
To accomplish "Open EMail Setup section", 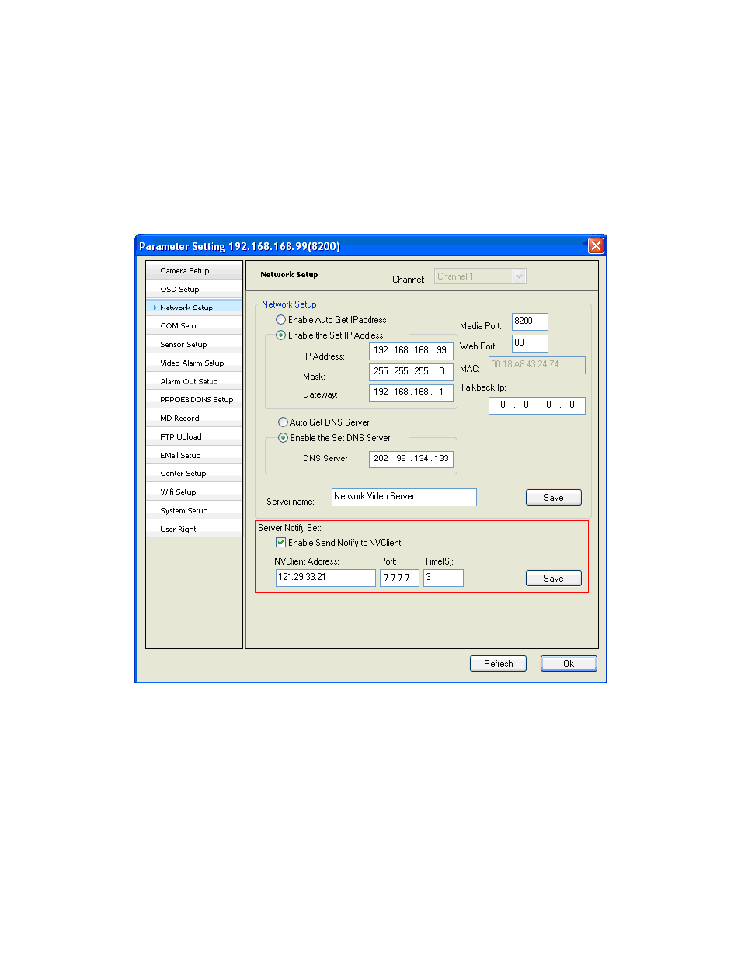I will coord(194,455).
